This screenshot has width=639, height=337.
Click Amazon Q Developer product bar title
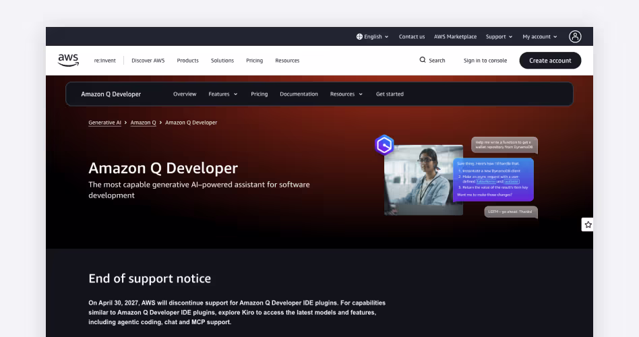coord(111,94)
